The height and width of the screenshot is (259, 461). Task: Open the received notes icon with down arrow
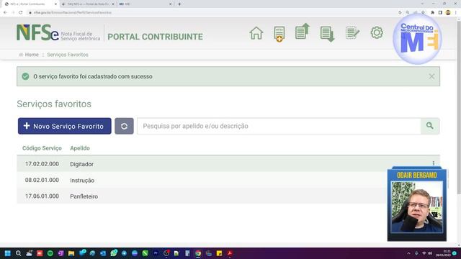327,34
